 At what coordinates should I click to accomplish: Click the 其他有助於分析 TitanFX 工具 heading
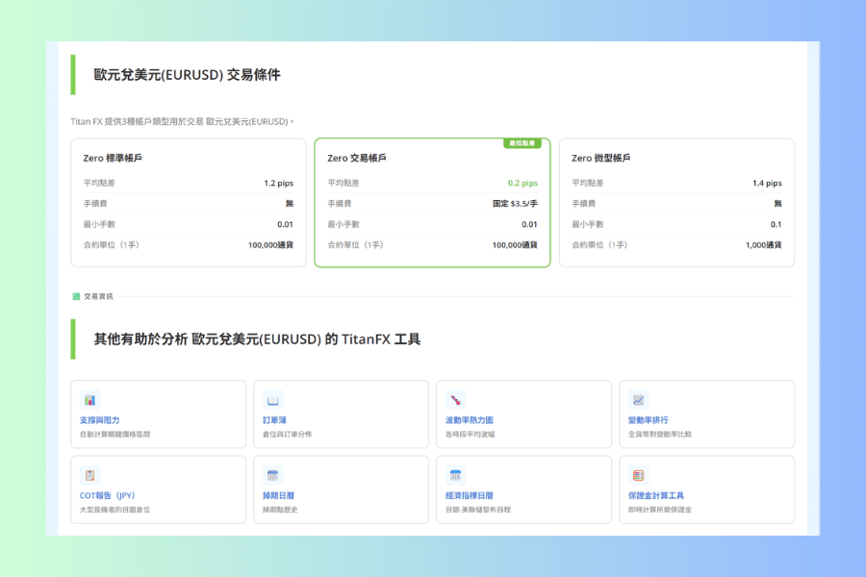[x=257, y=339]
